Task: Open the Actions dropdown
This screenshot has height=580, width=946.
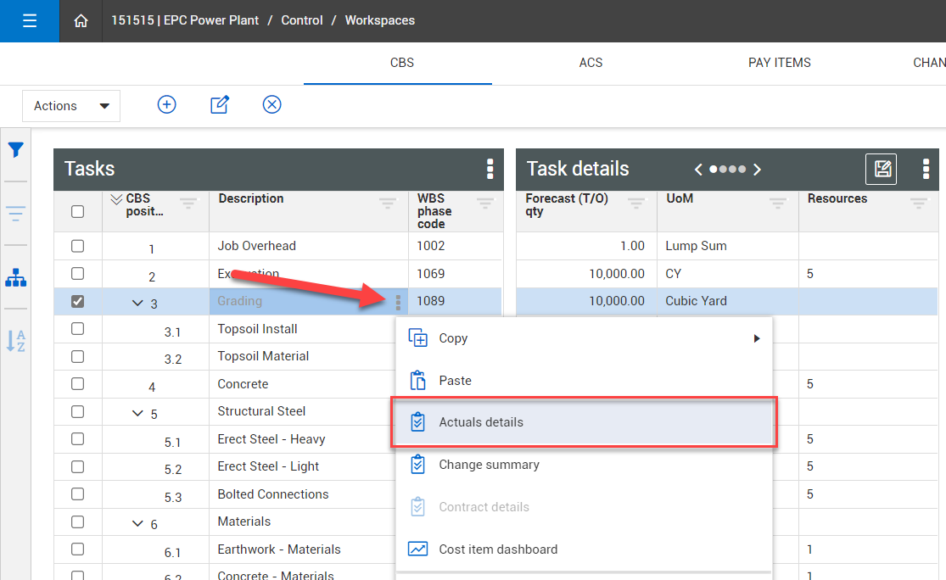Action: (71, 106)
